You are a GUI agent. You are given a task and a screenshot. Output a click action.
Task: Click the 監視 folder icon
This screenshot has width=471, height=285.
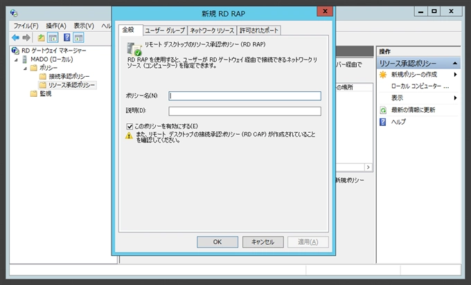(x=34, y=93)
